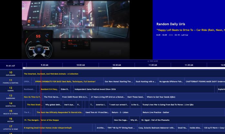Select channel 10 Explainers
The image size is (225, 134).
click(x=11, y=74)
